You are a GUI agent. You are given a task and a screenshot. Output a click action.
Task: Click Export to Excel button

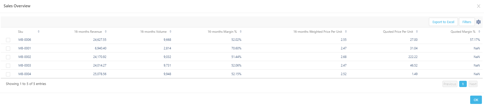click(x=443, y=22)
